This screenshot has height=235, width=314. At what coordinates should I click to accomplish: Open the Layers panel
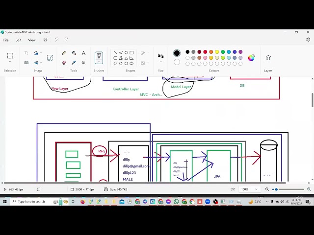tap(268, 58)
